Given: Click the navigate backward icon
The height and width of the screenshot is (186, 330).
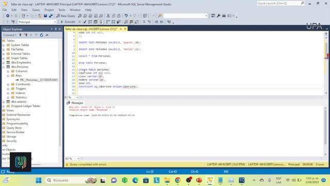Looking at the screenshot, I should pos(8,16).
